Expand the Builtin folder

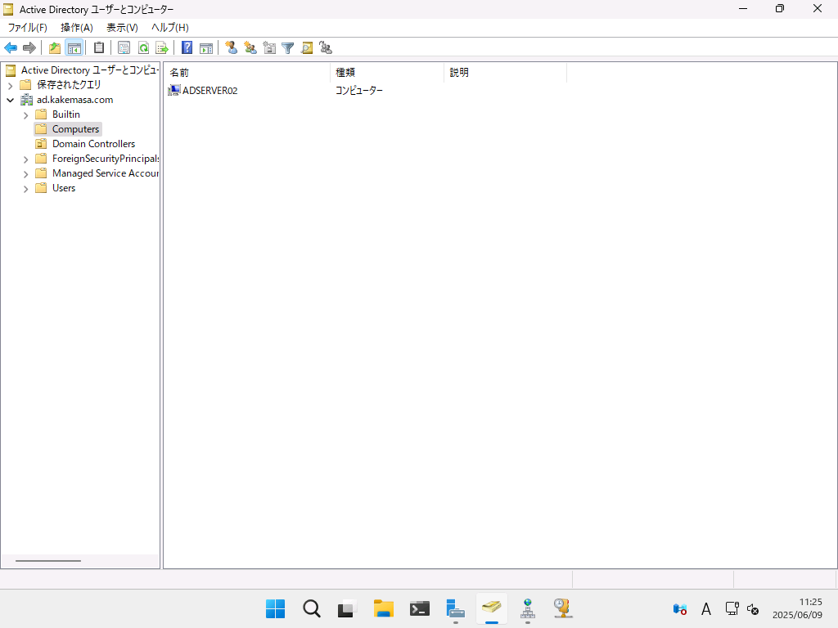click(x=25, y=114)
